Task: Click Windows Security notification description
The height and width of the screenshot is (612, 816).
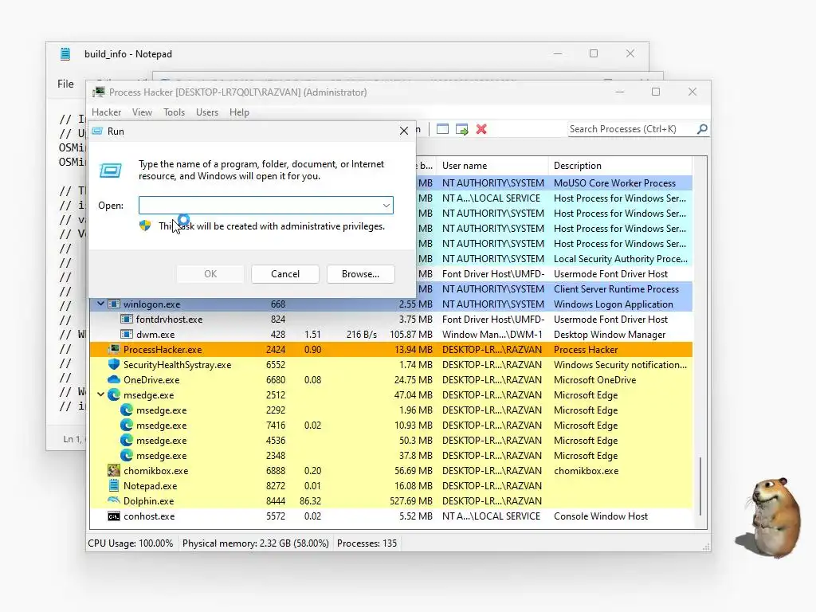Action: (620, 364)
